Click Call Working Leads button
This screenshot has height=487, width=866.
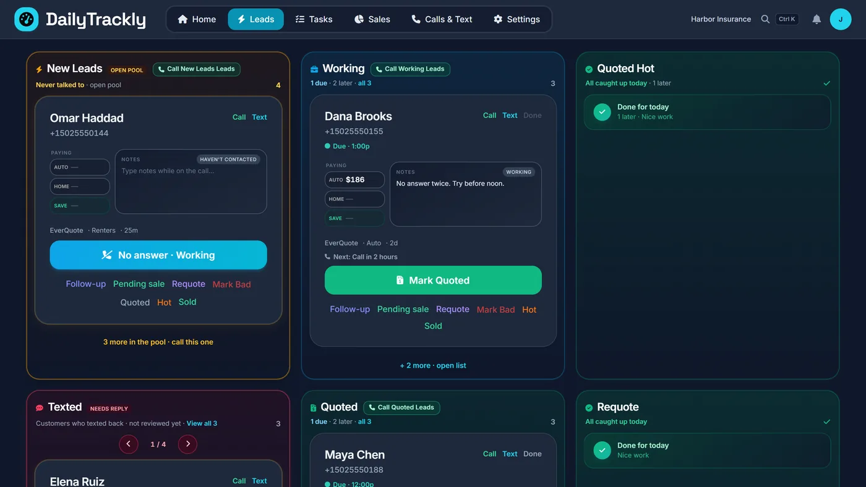(410, 69)
